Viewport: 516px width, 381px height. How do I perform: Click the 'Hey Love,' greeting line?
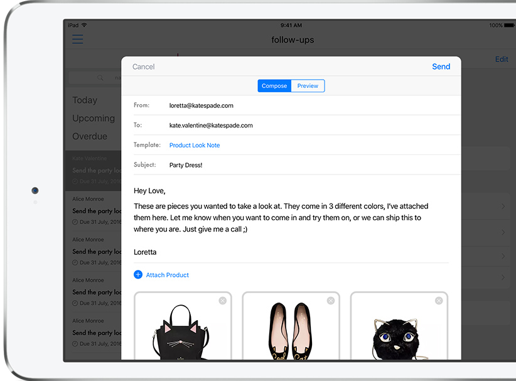[x=149, y=191]
